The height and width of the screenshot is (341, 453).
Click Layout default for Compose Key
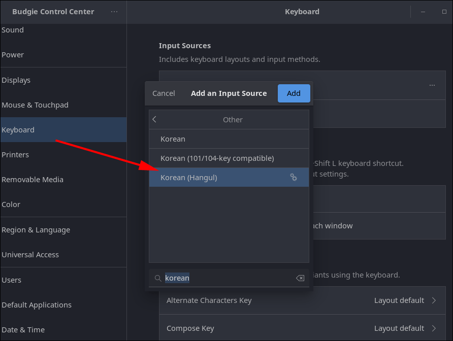tap(399, 328)
